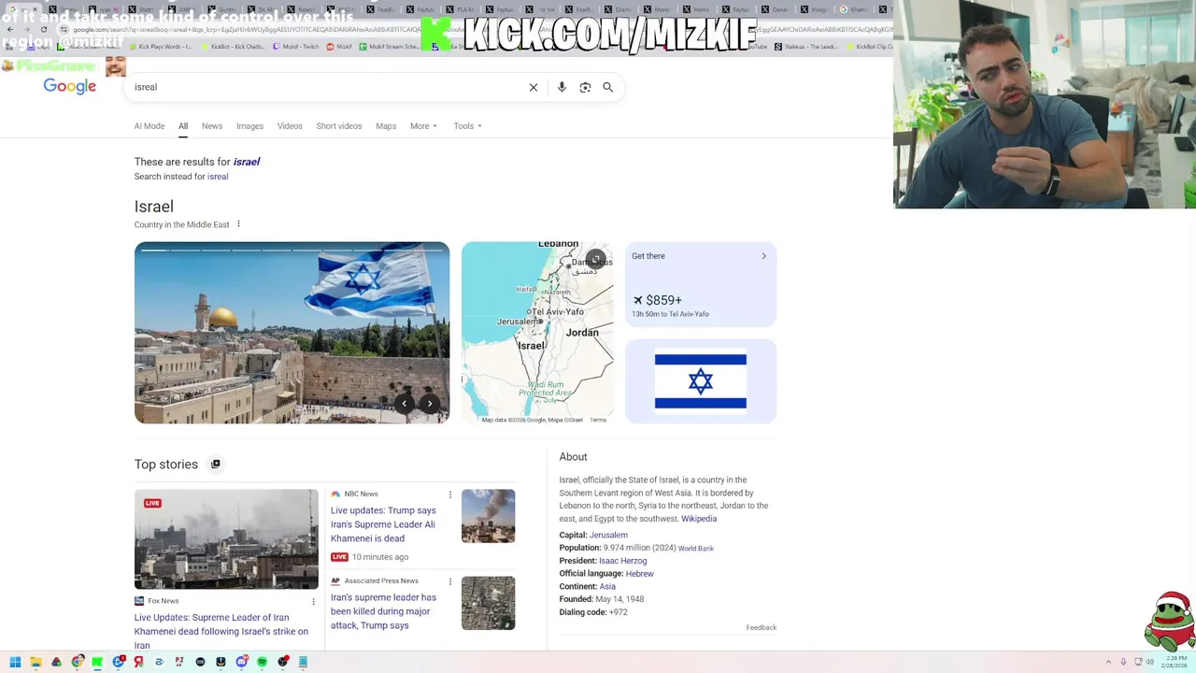Open Terms link under the map

[x=598, y=420]
